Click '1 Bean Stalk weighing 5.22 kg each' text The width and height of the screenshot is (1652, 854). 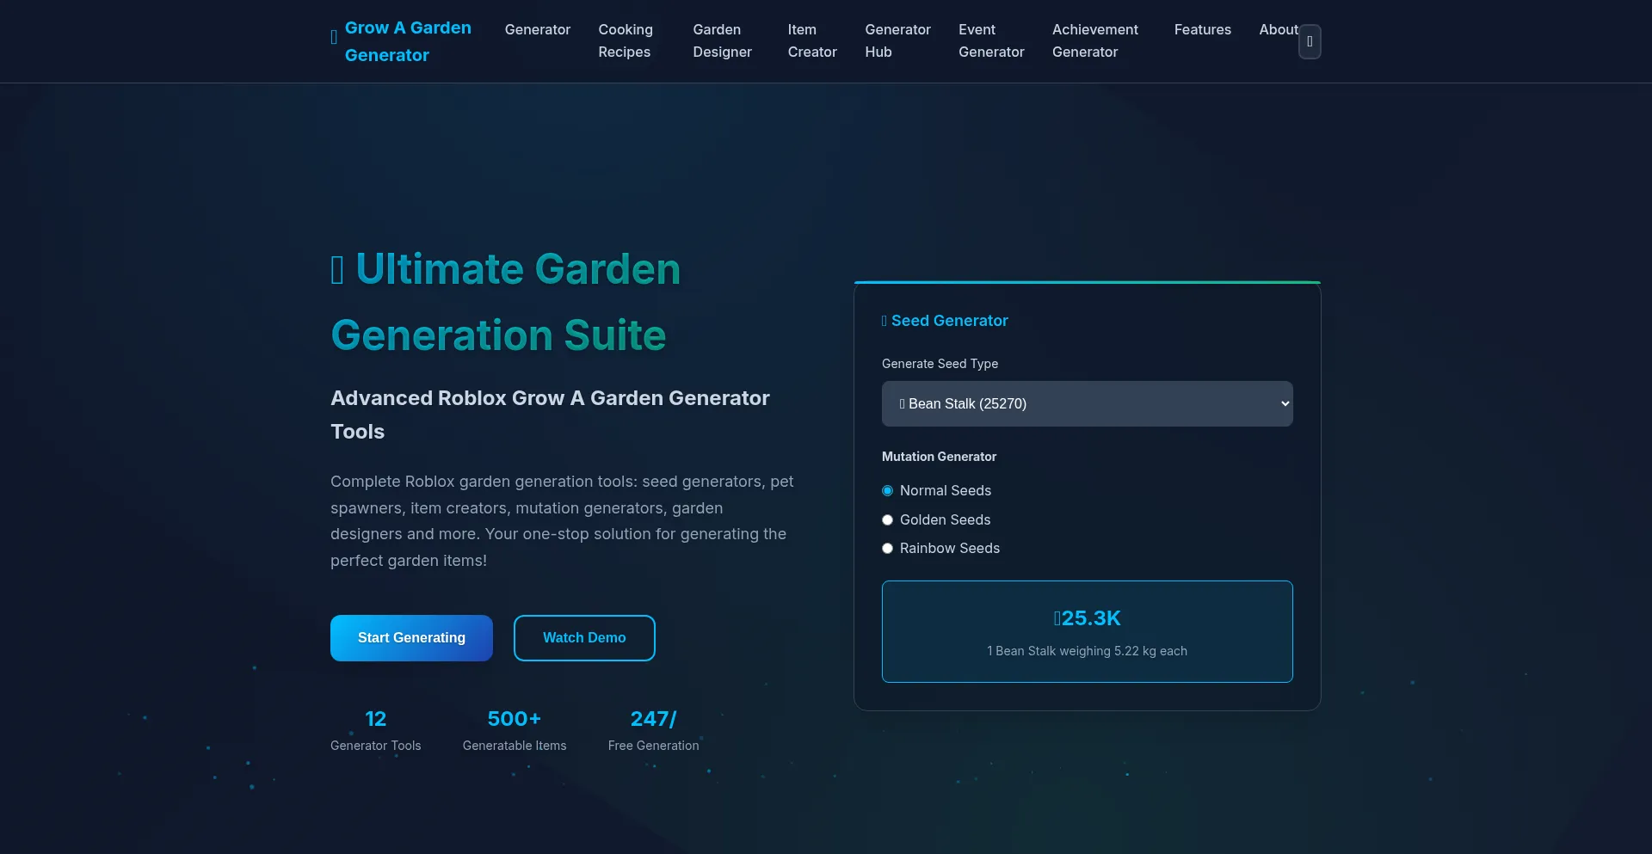pos(1088,651)
